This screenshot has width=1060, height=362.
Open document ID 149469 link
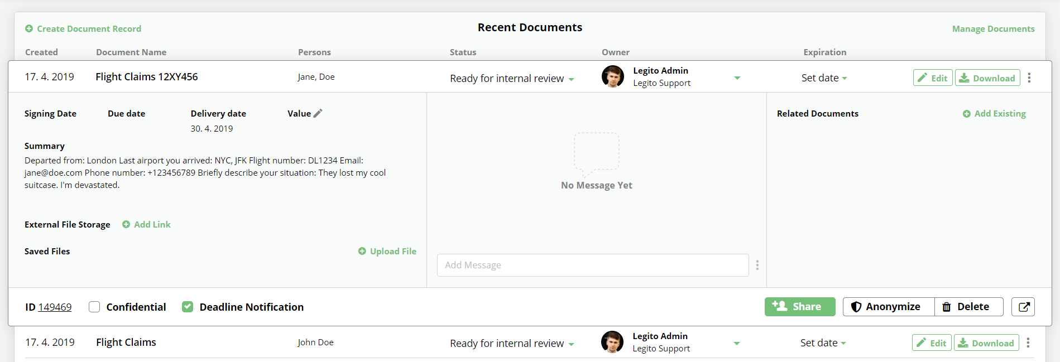coord(55,307)
